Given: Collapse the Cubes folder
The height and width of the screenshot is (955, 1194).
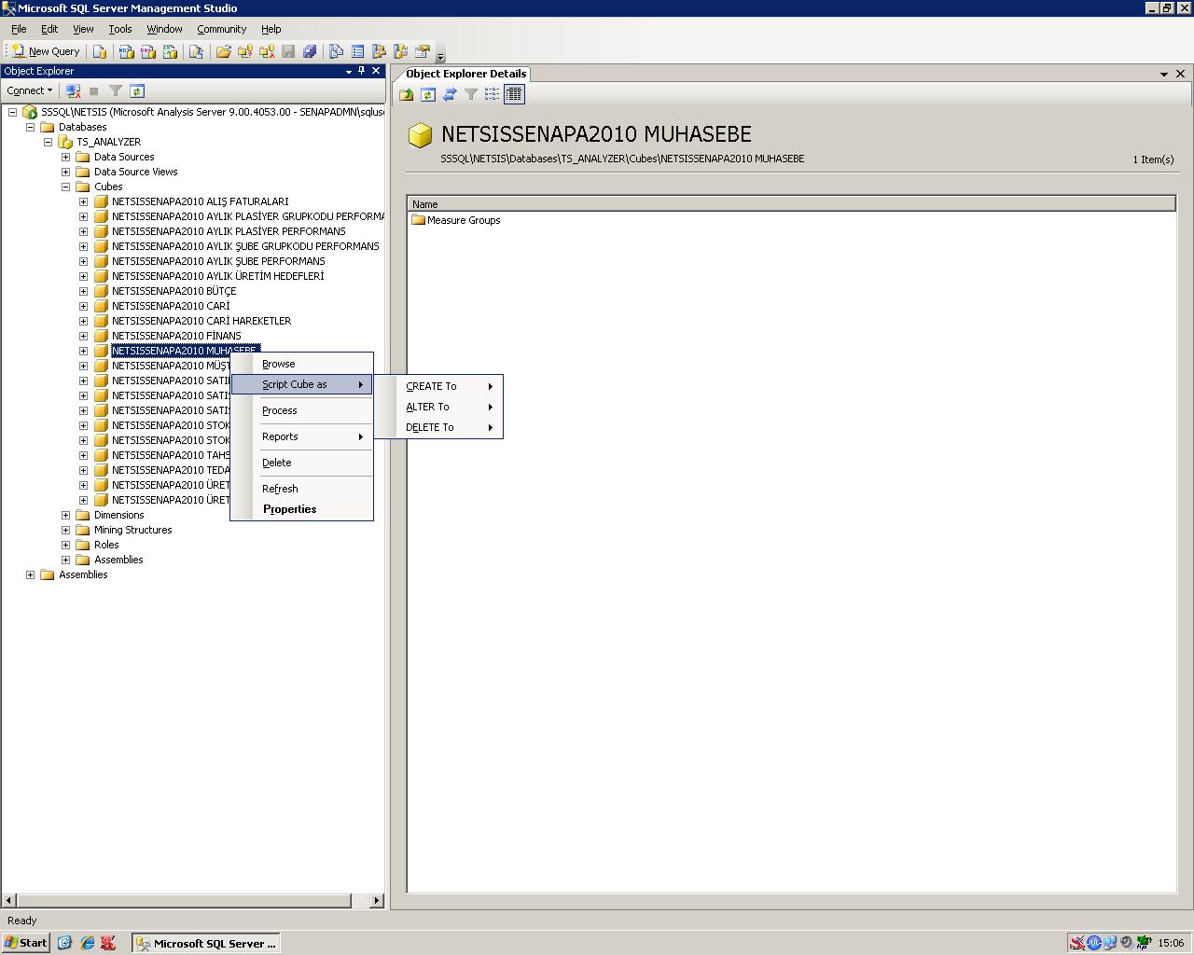Looking at the screenshot, I should (65, 187).
